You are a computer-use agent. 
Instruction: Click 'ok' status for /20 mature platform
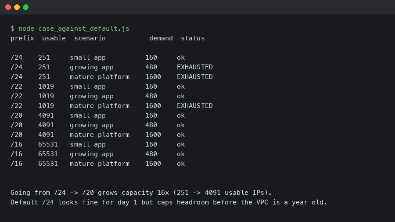(181, 135)
